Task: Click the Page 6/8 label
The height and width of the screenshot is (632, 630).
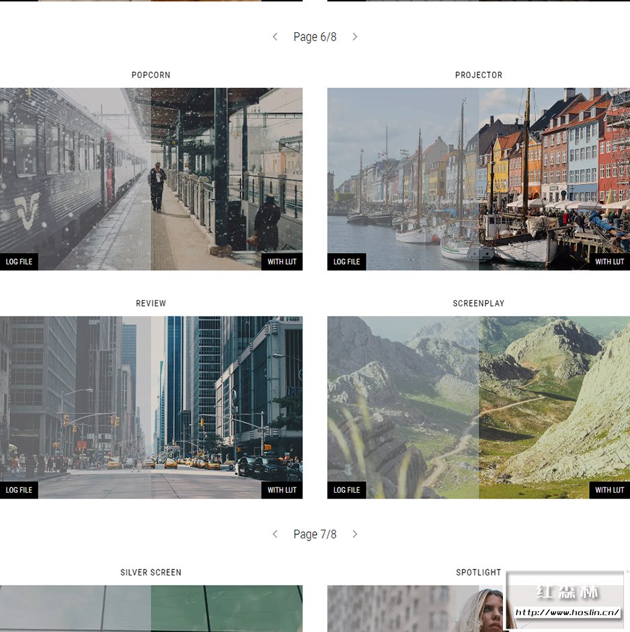Action: click(x=315, y=37)
